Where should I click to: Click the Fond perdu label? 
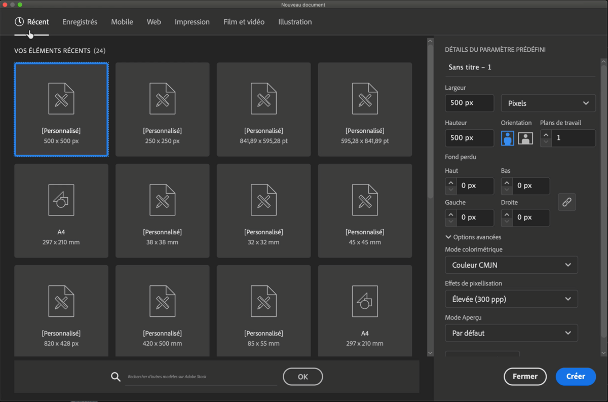pyautogui.click(x=461, y=157)
